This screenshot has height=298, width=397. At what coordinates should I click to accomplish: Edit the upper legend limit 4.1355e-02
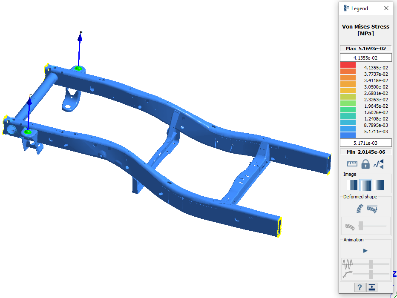pyautogui.click(x=365, y=57)
